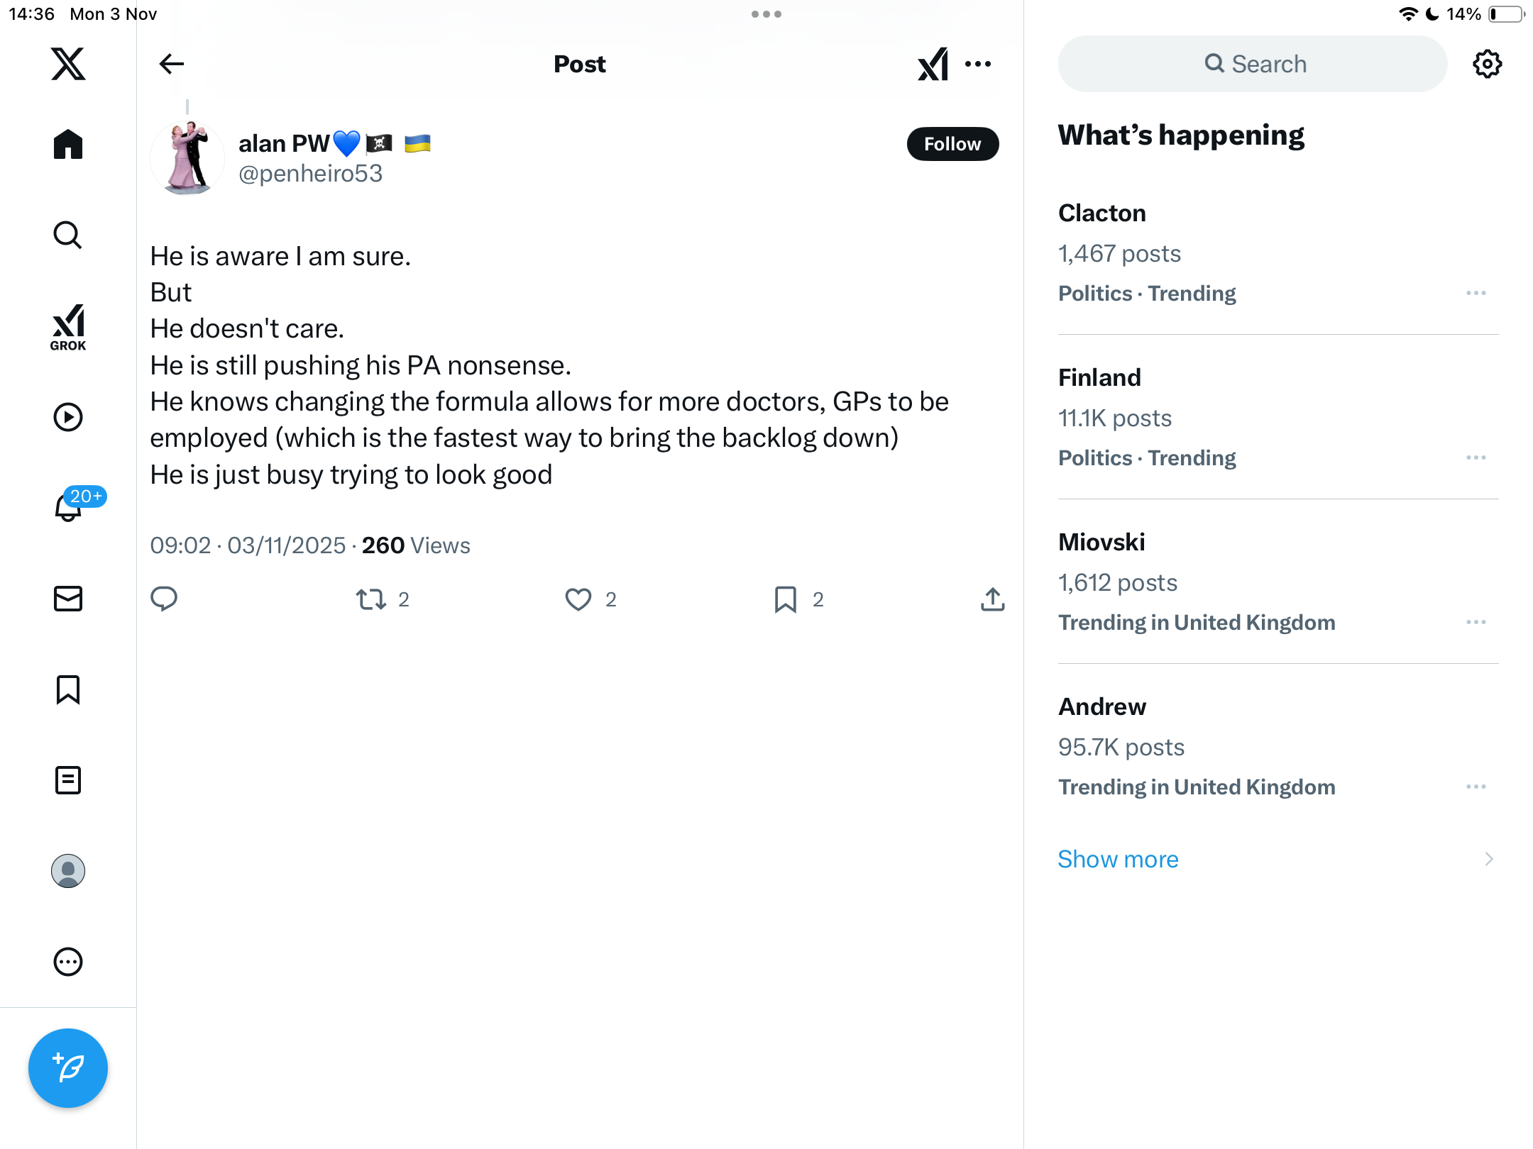Open the notifications bell

click(69, 508)
